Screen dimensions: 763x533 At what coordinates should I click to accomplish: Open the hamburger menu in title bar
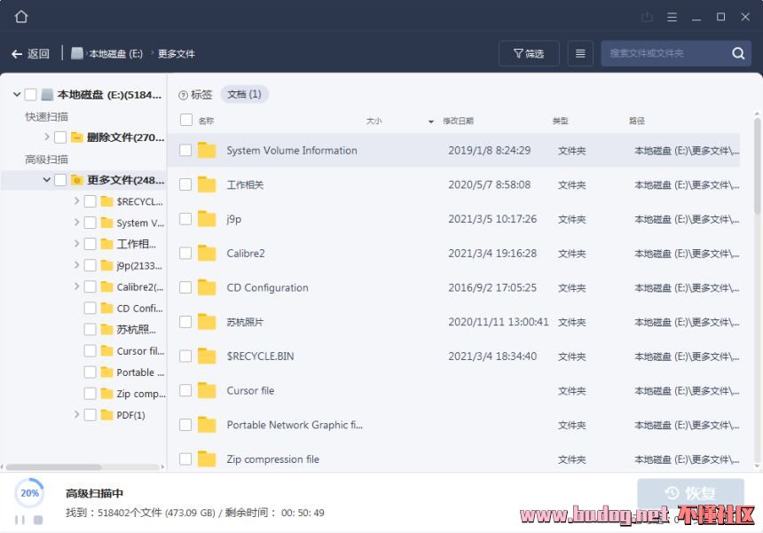tap(672, 17)
